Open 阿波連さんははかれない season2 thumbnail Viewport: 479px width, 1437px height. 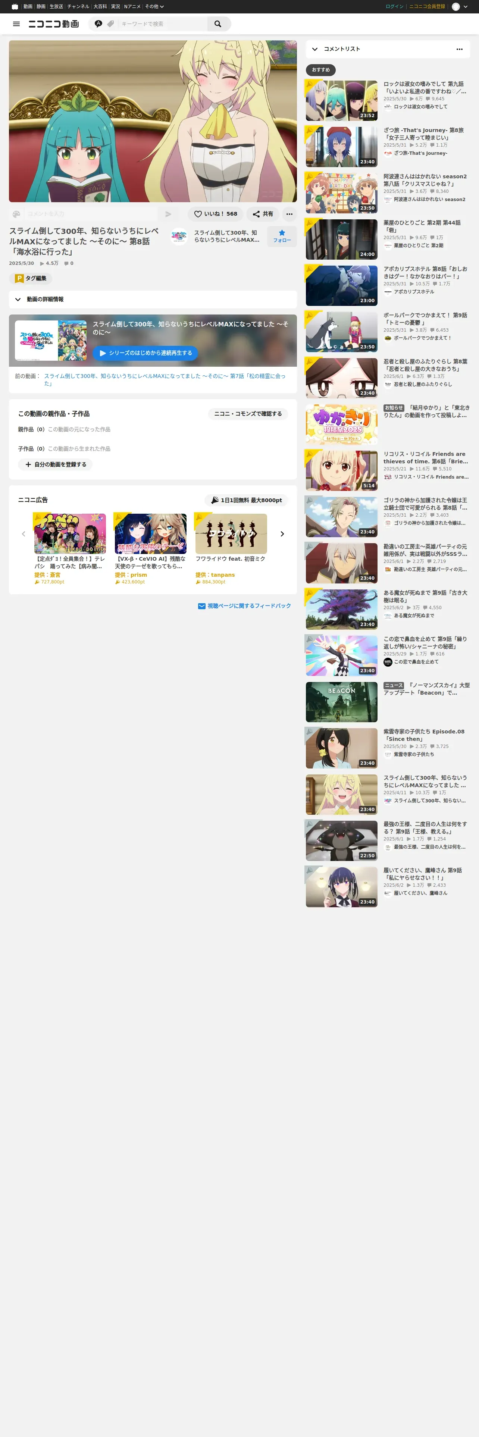click(341, 193)
